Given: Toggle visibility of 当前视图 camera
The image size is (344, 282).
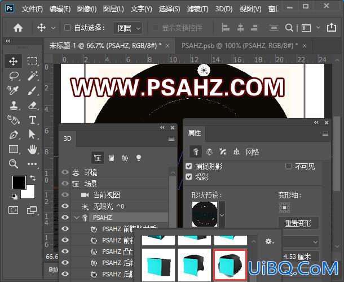Looking at the screenshot, I should 65,195.
